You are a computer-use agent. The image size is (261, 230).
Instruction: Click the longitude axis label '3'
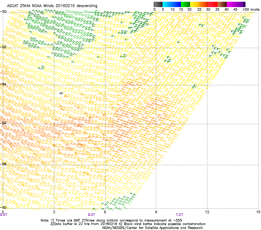click(x=54, y=212)
